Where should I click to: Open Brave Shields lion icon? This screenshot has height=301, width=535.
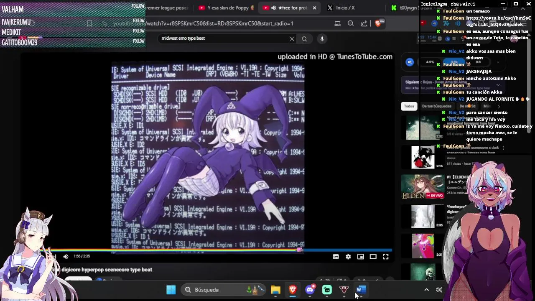378,23
